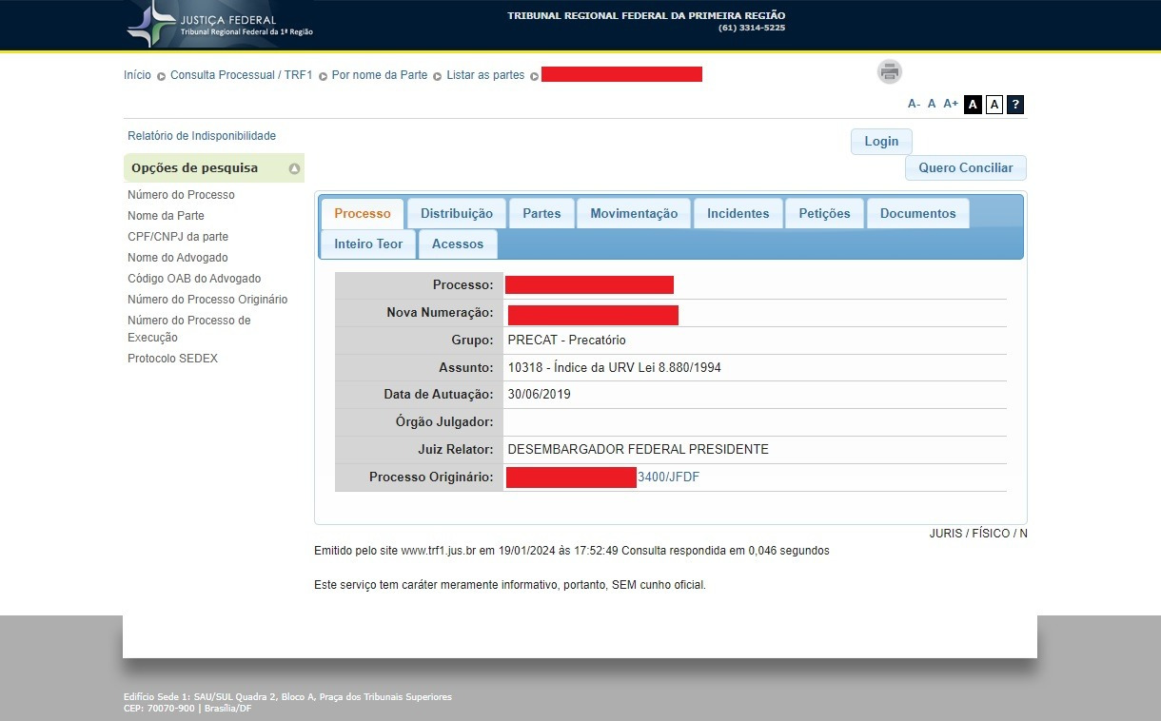Click the 'Data de Autuação:' label
1161x721 pixels.
click(x=439, y=395)
